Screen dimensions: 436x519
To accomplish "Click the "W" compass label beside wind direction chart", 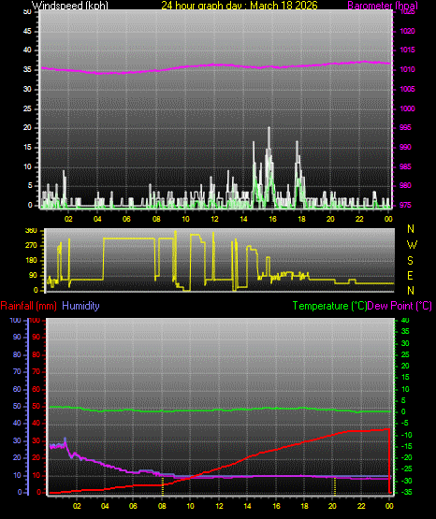I will pyautogui.click(x=412, y=245).
